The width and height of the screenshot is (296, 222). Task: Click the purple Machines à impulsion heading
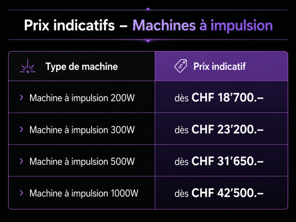click(x=202, y=25)
